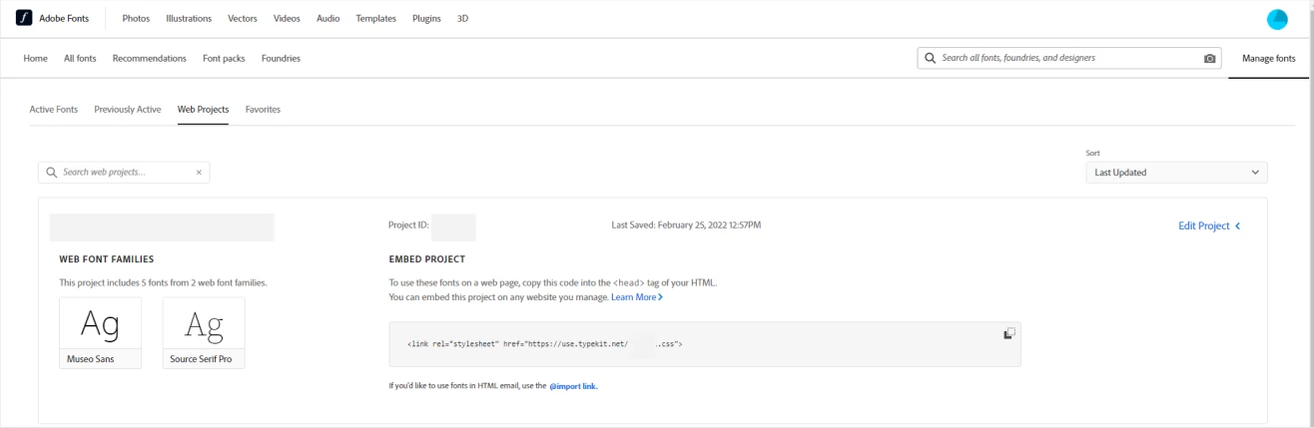This screenshot has height=428, width=1314.
Task: Open the Source Serif Pro font card
Action: [x=203, y=333]
